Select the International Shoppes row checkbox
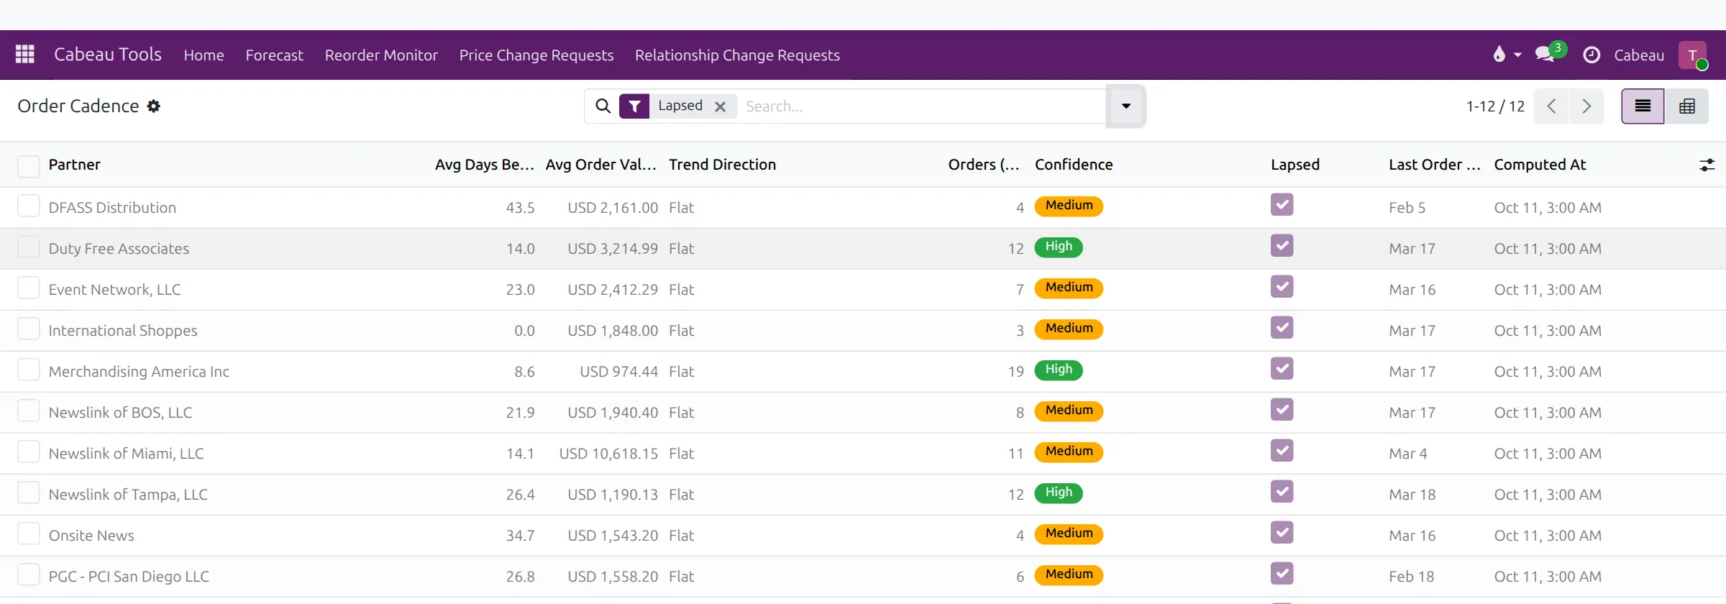This screenshot has height=604, width=1726. 28,329
